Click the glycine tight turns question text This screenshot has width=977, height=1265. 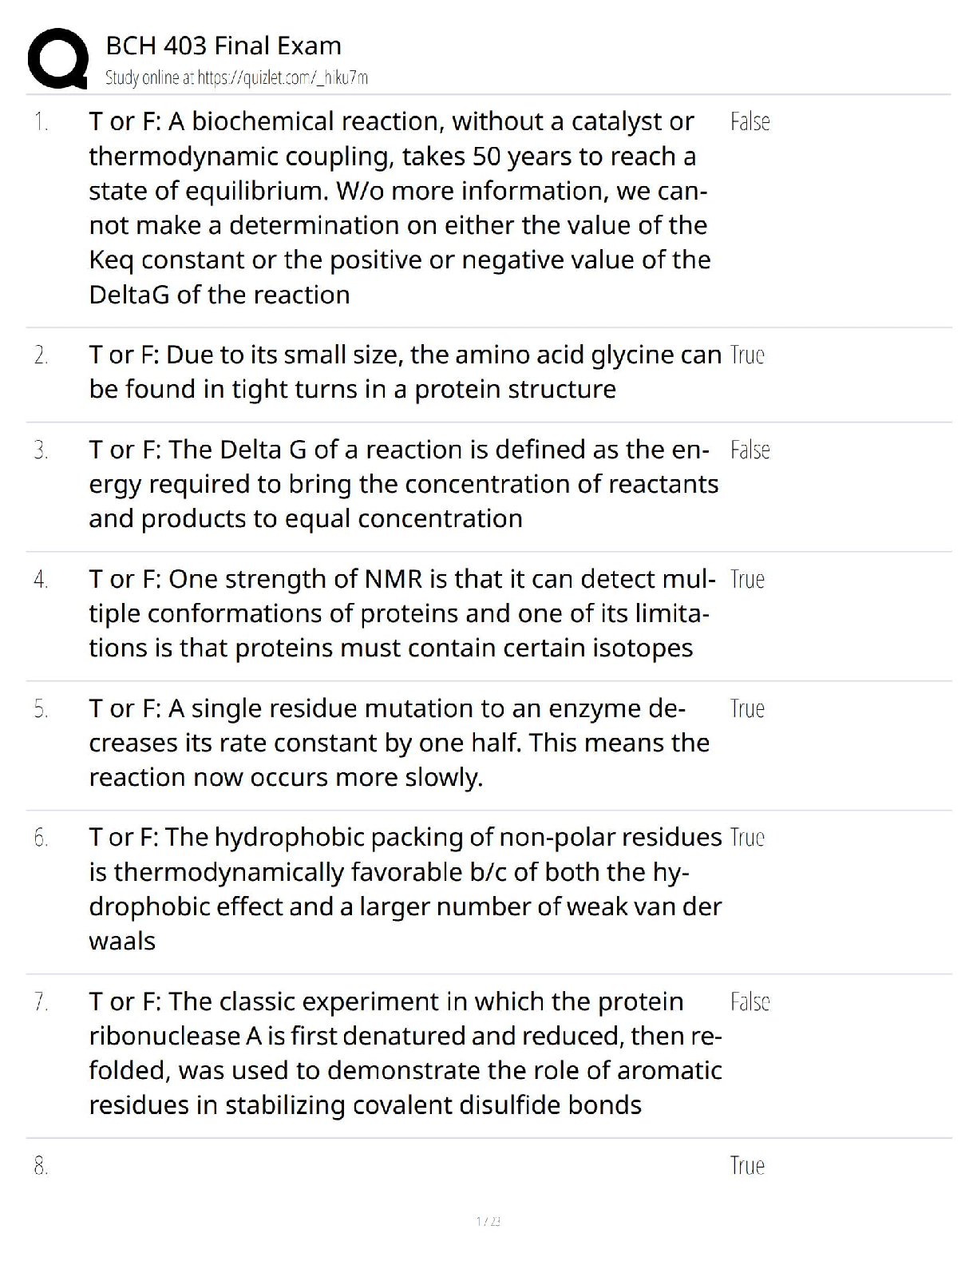405,372
